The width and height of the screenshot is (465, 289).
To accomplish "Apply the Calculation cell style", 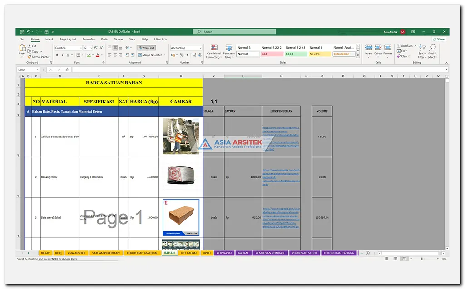I will pos(344,54).
